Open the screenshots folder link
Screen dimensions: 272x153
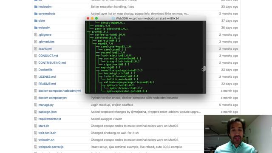click(47, 14)
